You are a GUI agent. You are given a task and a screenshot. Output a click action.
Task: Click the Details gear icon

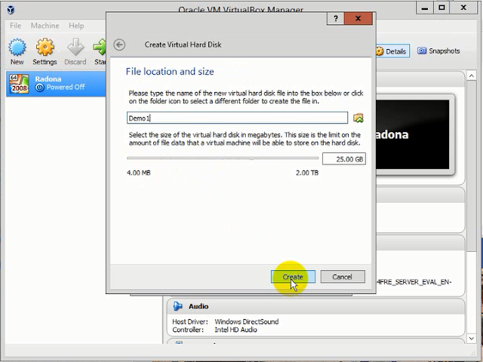[x=380, y=51]
